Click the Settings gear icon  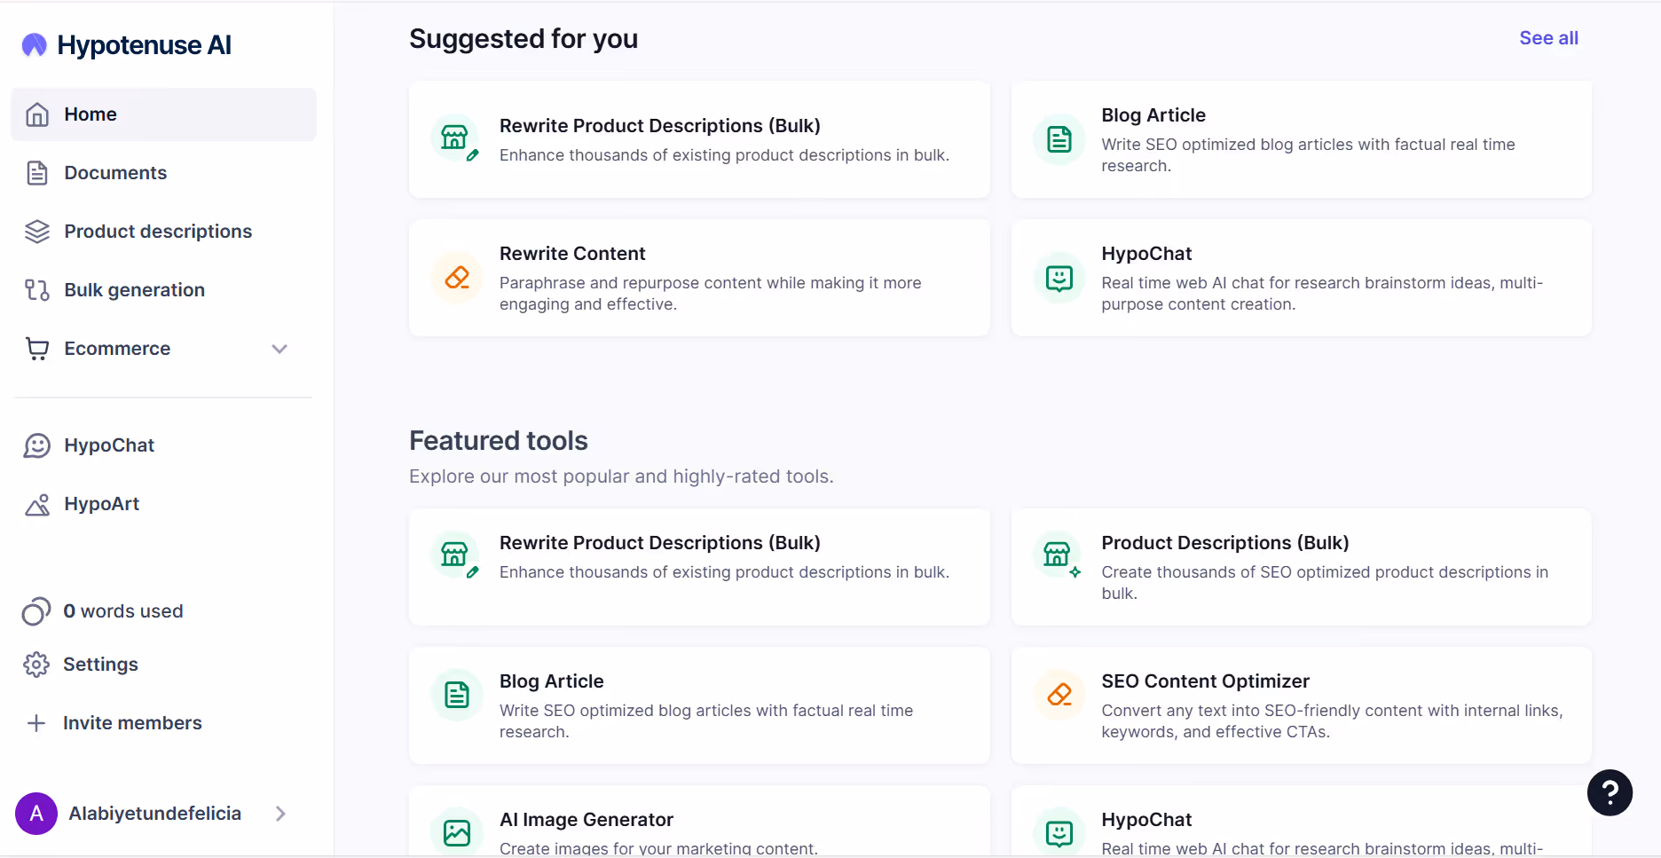pyautogui.click(x=36, y=665)
